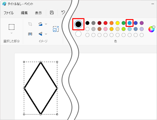Click the remove background hatched icon

pyautogui.click(x=30, y=34)
